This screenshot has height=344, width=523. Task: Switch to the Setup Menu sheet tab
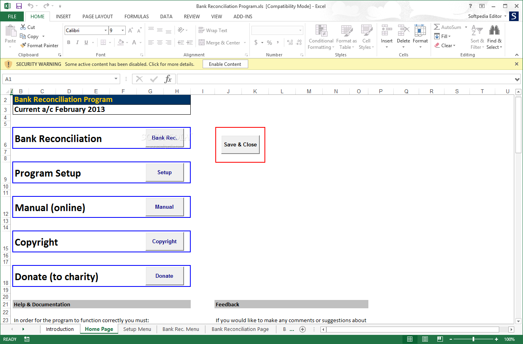click(x=137, y=329)
